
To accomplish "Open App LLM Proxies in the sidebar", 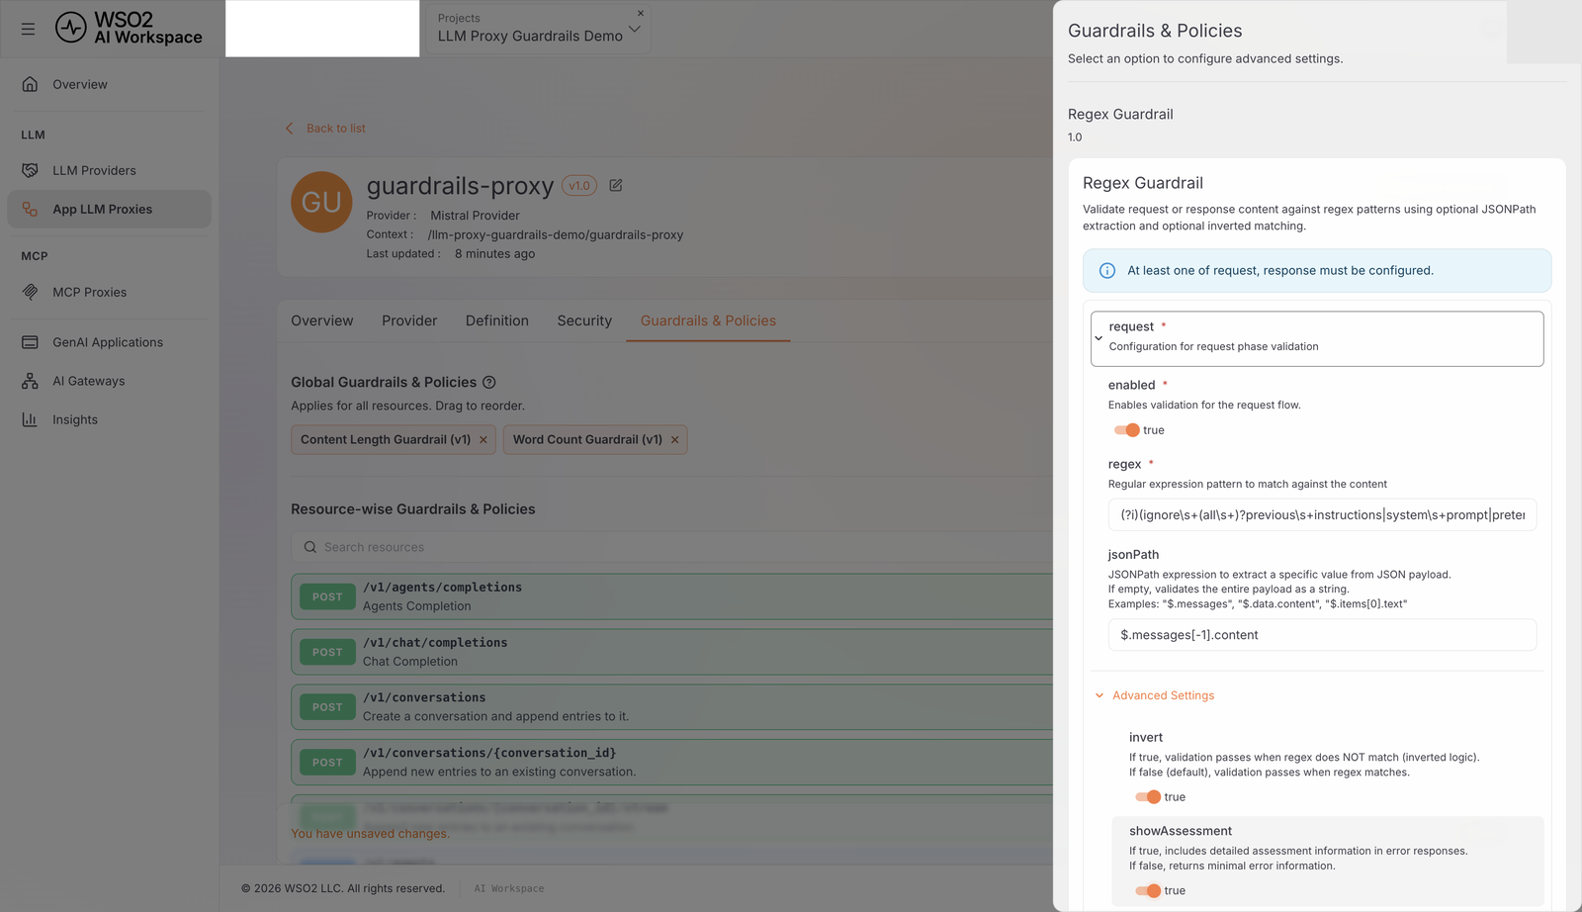I will 110,209.
